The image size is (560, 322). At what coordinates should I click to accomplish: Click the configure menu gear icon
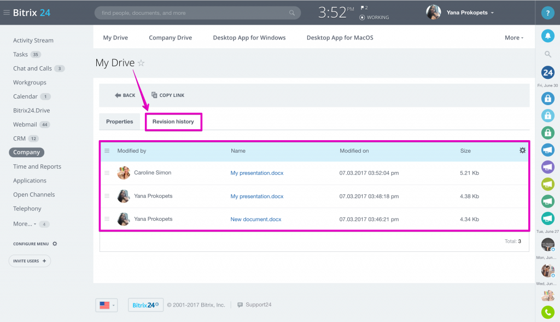[x=55, y=244]
